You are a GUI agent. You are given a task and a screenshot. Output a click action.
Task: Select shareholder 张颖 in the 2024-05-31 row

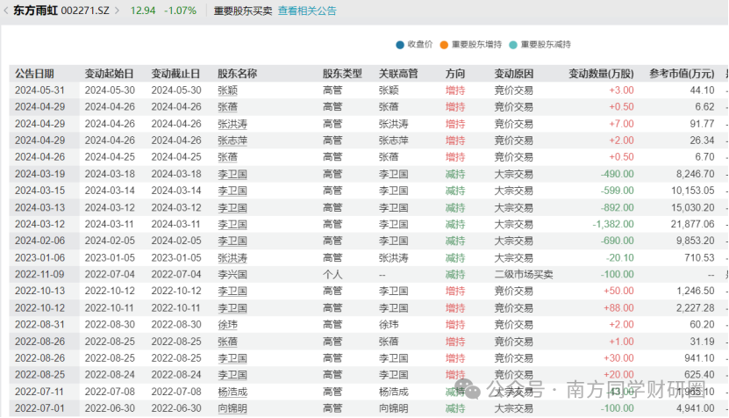(227, 90)
